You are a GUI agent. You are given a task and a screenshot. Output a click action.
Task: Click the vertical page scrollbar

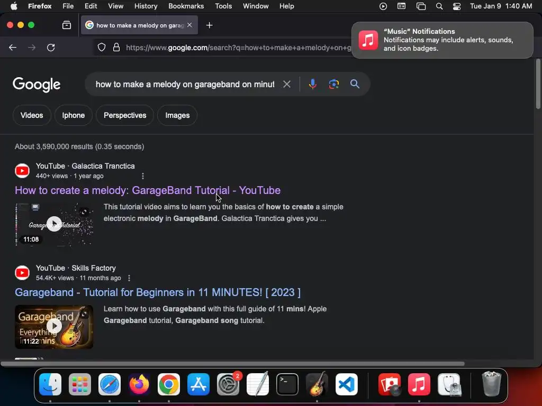[538, 85]
